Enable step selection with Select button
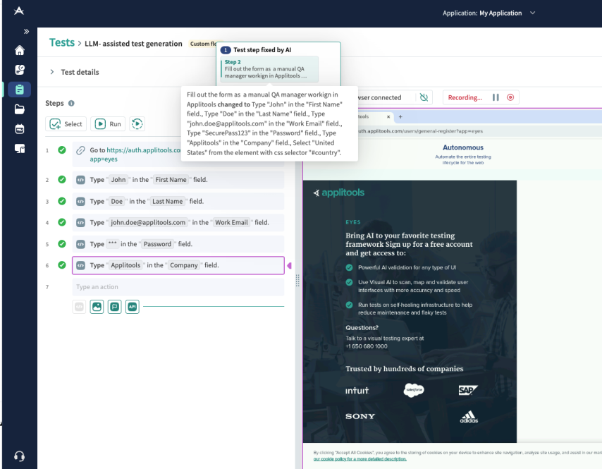602x469 pixels. [66, 124]
